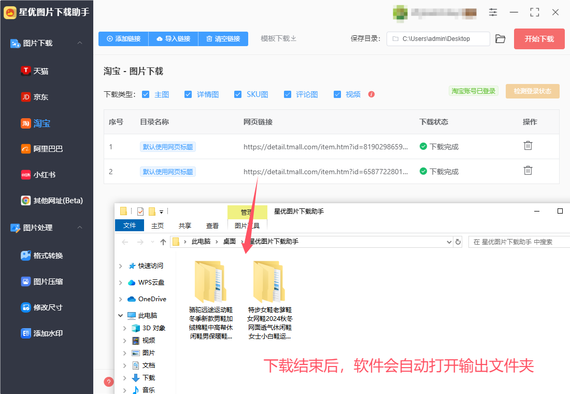
Task: Delete row 1 with its trash icon
Action: pyautogui.click(x=528, y=146)
